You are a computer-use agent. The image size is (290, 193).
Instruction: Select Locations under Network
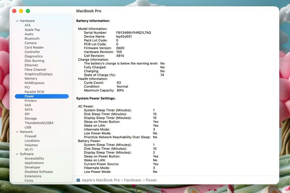[32, 141]
